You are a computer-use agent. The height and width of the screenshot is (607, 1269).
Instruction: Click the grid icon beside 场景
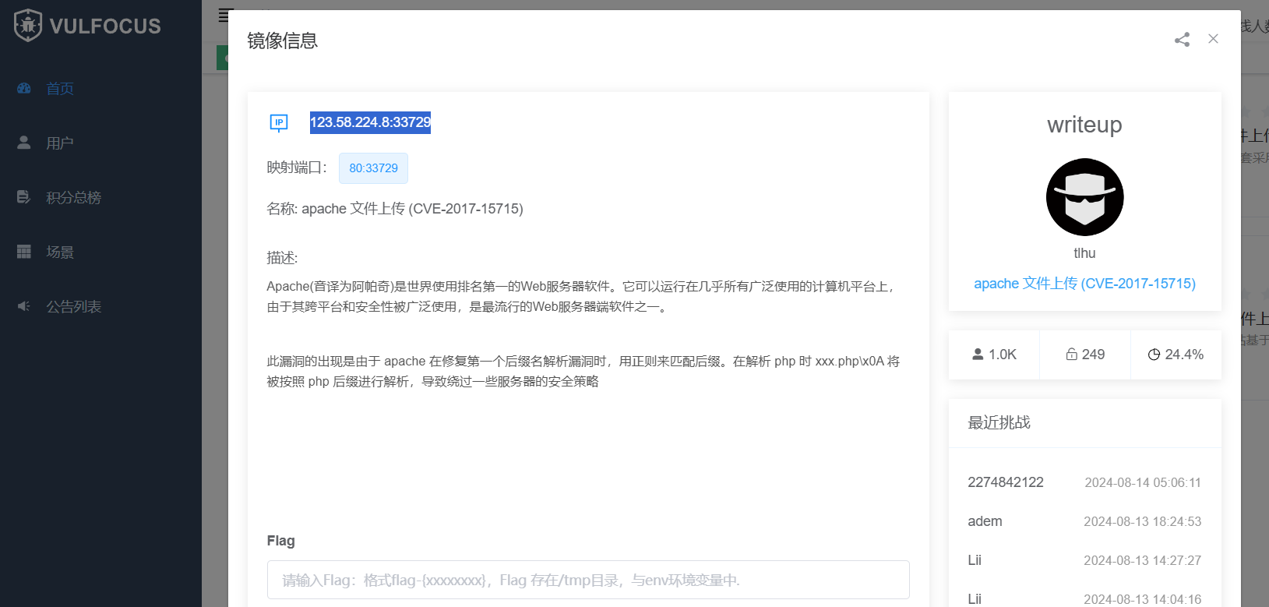[24, 252]
